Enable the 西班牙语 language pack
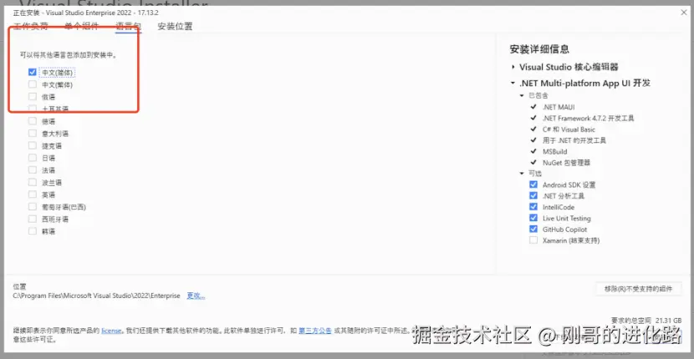 [x=33, y=219]
